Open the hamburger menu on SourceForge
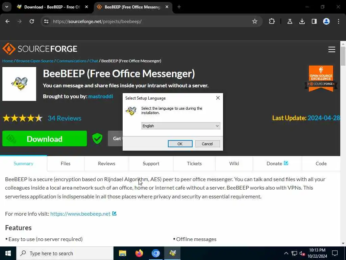The width and height of the screenshot is (346, 260). tap(331, 49)
